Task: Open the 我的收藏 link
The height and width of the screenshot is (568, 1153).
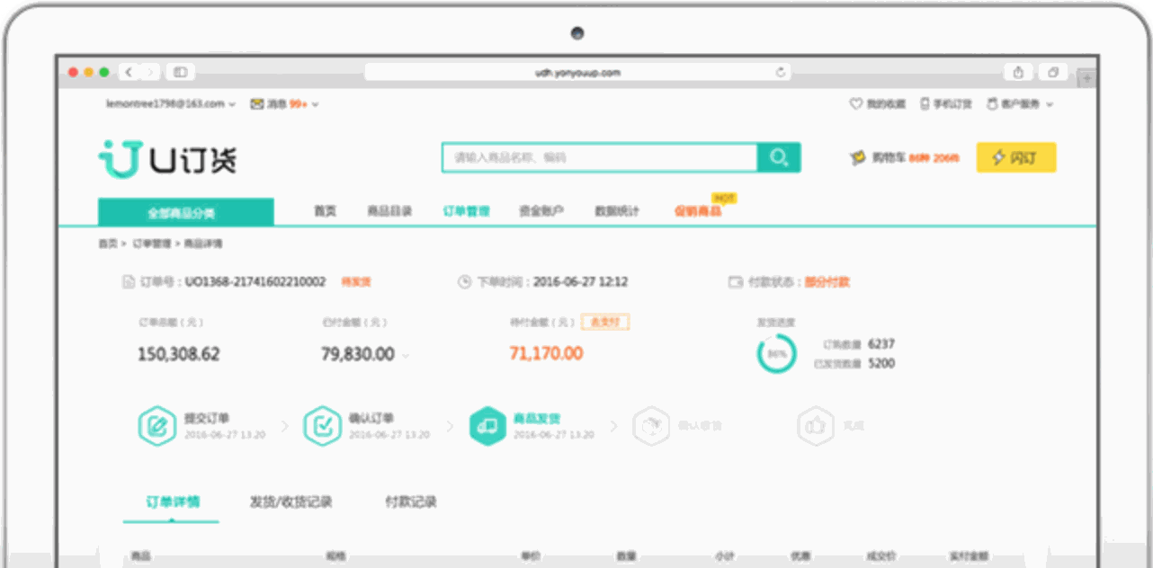Action: [x=886, y=104]
